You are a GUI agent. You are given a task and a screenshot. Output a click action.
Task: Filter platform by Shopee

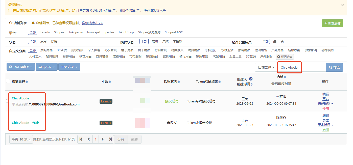click(59, 32)
